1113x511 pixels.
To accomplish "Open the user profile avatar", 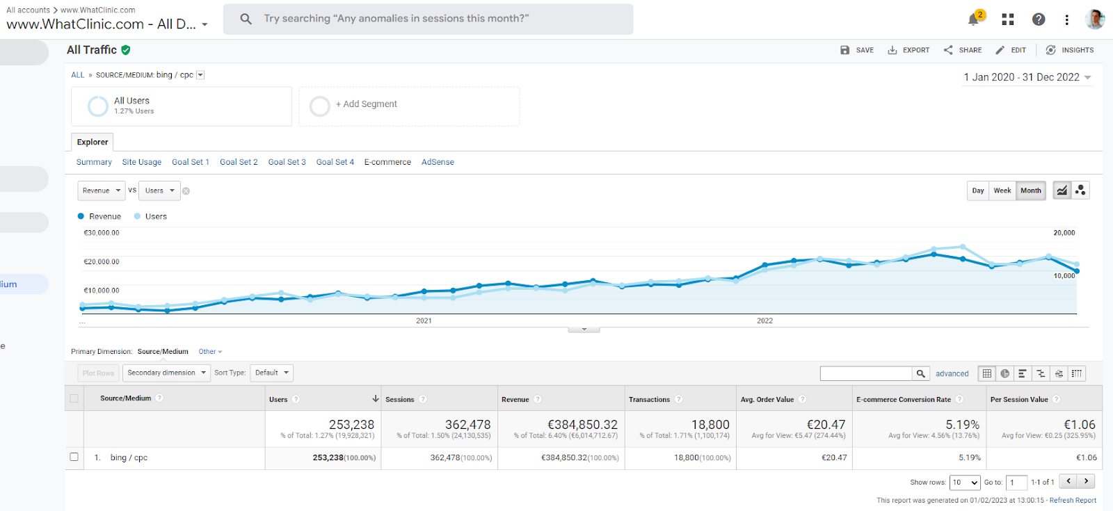I will pos(1095,19).
